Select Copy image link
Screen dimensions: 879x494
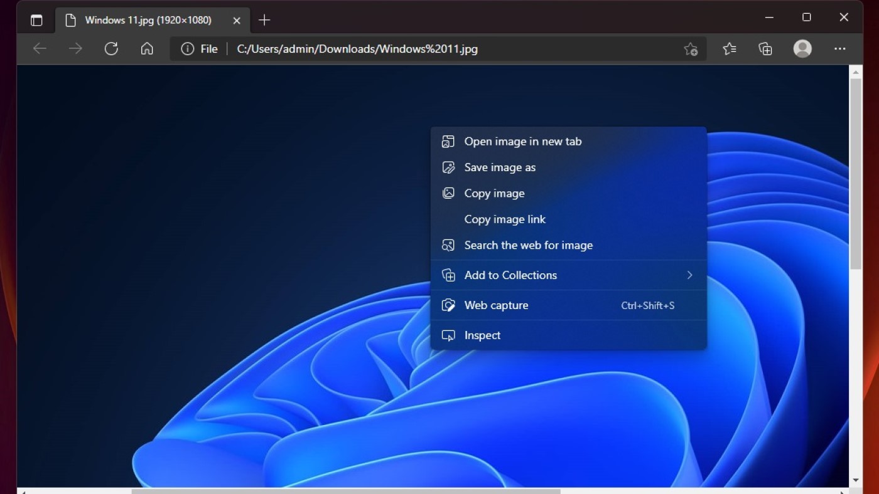coord(568,219)
